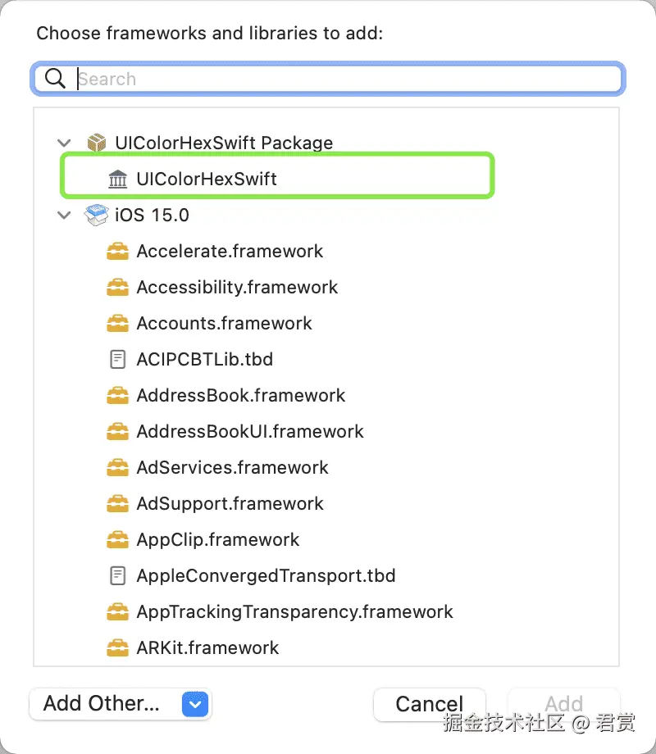Open the Add Other dropdown arrow
The width and height of the screenshot is (656, 754).
pos(195,703)
